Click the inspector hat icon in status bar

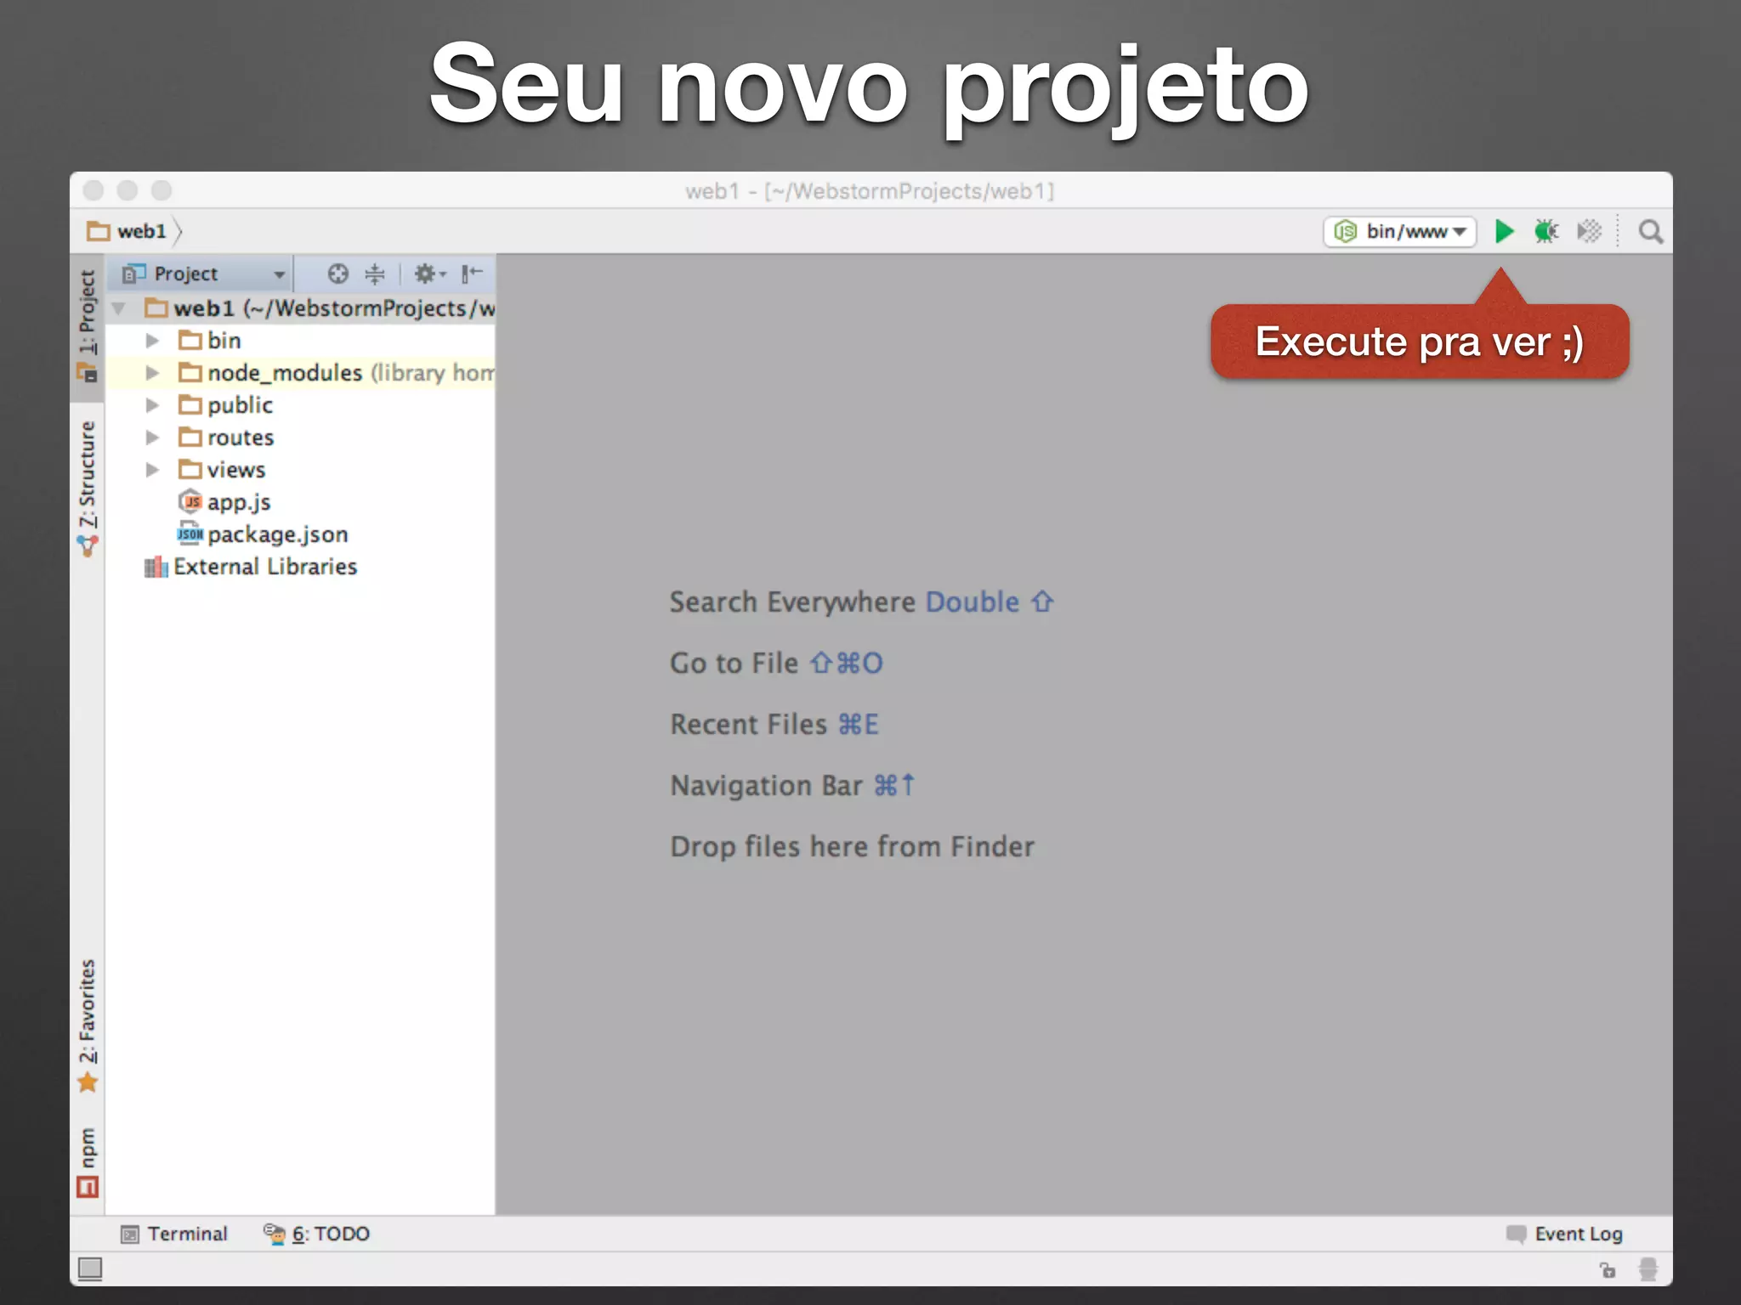point(1647,1269)
